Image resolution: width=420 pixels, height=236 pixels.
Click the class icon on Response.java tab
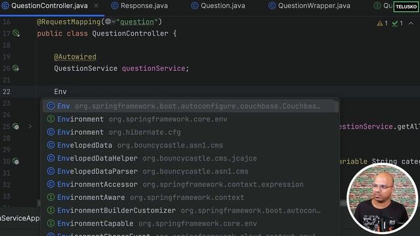coord(115,6)
